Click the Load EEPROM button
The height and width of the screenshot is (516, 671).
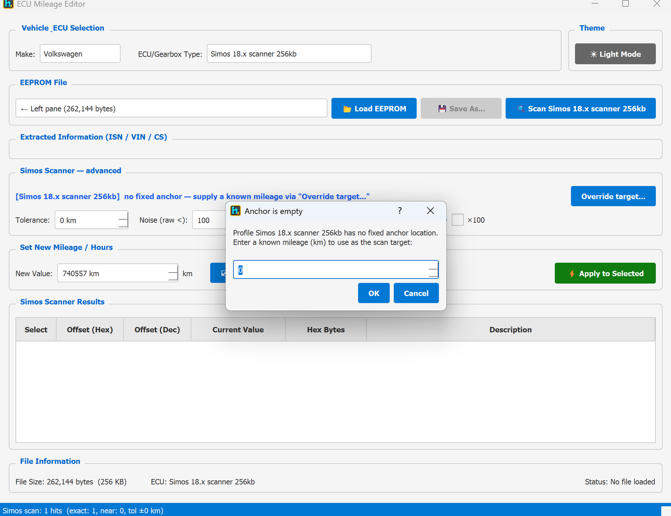374,108
